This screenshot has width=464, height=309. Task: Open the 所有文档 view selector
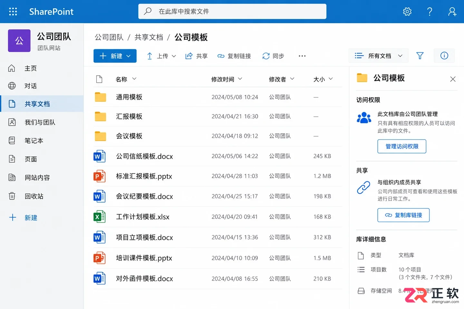coord(379,56)
